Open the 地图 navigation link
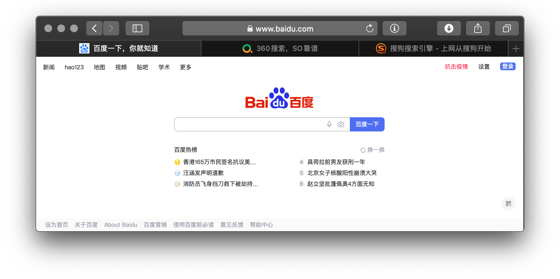This screenshot has width=560, height=279. (x=99, y=67)
